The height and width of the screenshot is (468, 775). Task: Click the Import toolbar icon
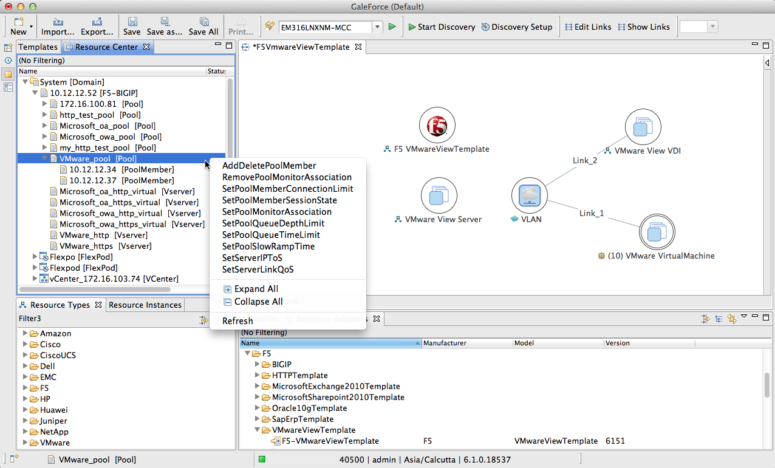click(58, 22)
